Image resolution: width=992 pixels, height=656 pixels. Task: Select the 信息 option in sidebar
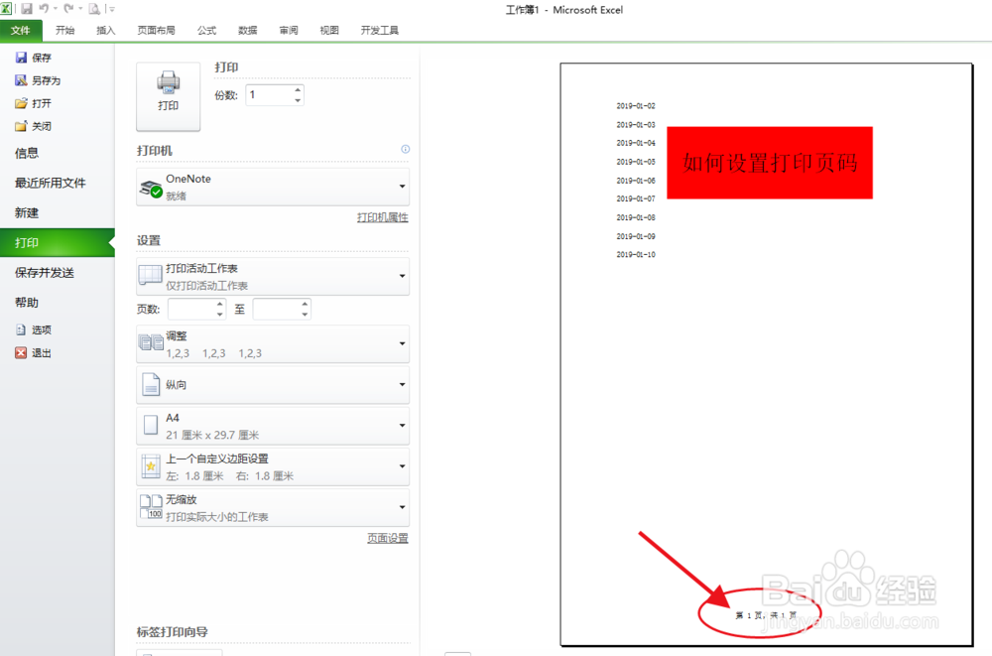pos(29,154)
